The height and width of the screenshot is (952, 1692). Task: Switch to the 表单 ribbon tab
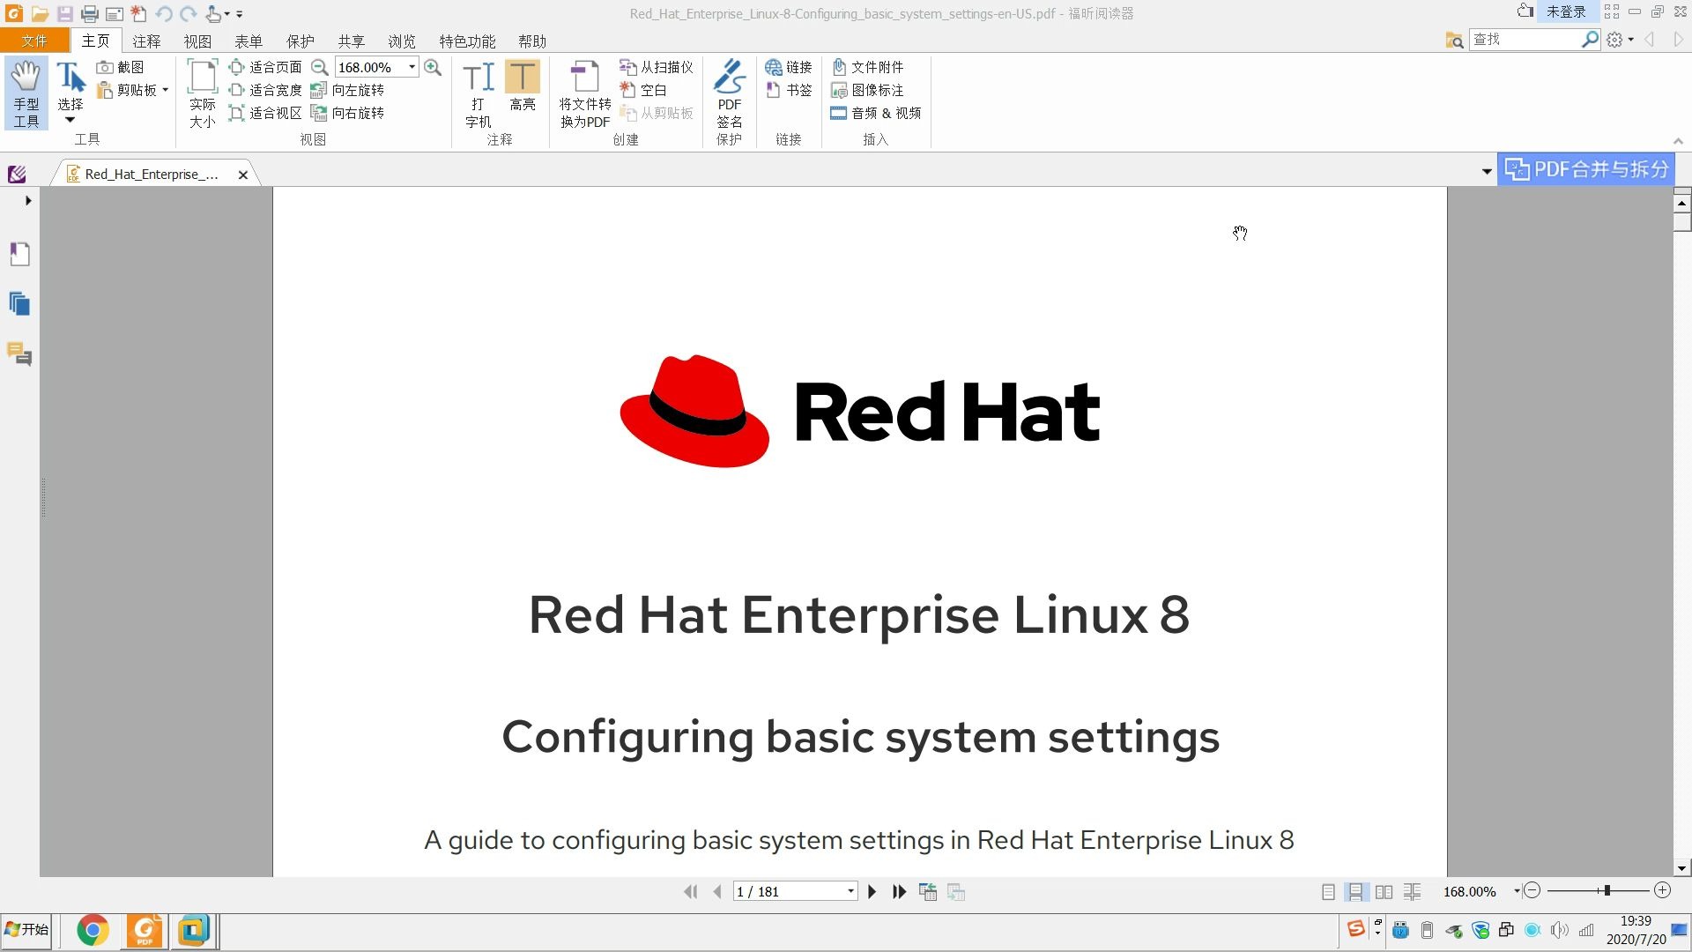click(249, 41)
